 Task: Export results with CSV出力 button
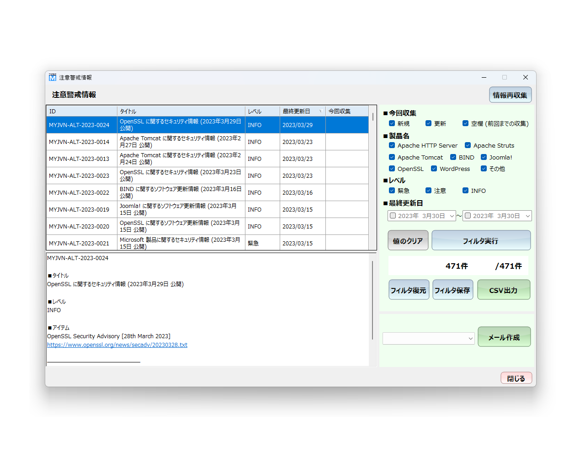(x=504, y=290)
